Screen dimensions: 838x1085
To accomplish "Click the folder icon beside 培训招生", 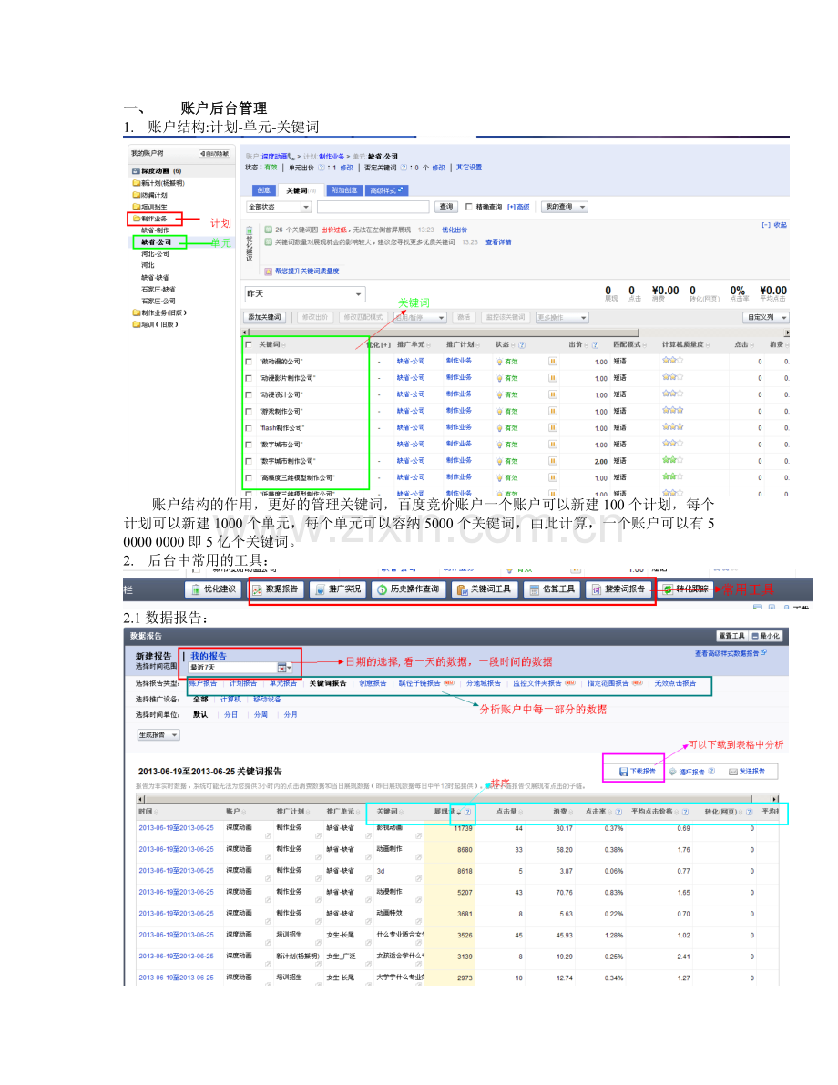I will (137, 207).
